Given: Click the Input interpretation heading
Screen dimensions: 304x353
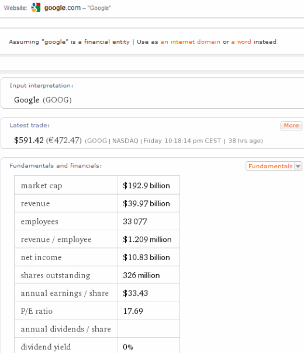Looking at the screenshot, I should click(x=41, y=85).
